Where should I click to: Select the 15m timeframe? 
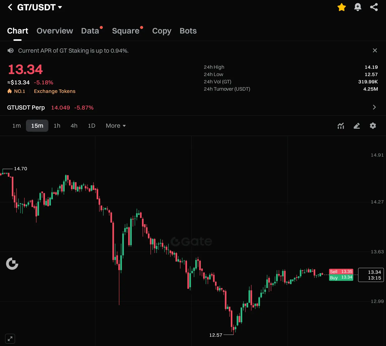[x=37, y=126]
